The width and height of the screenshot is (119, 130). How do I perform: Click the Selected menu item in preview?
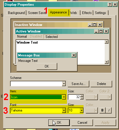coord(51,36)
